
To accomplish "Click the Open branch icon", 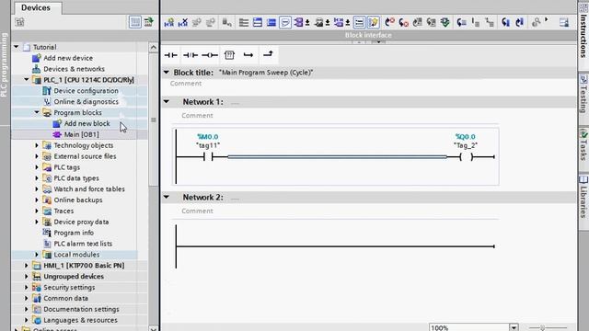I will point(248,55).
